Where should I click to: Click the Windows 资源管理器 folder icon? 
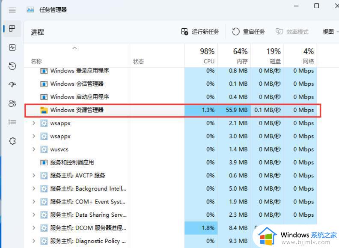click(44, 110)
